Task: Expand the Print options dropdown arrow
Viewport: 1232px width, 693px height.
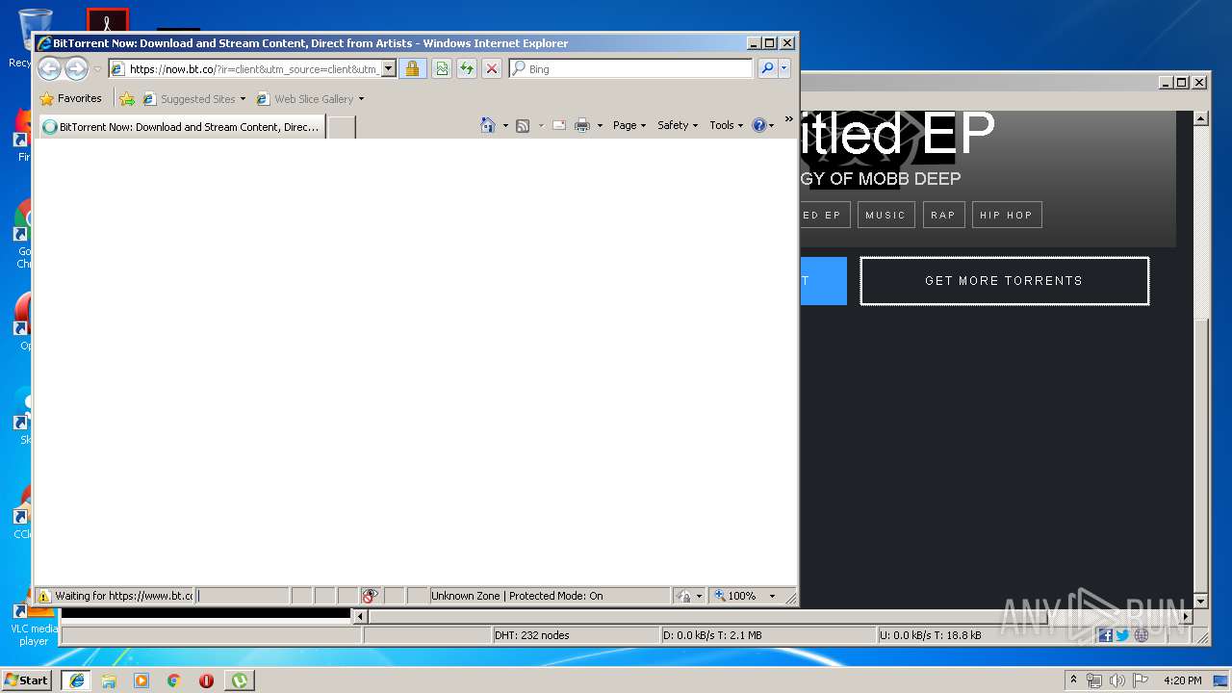Action: 600,125
